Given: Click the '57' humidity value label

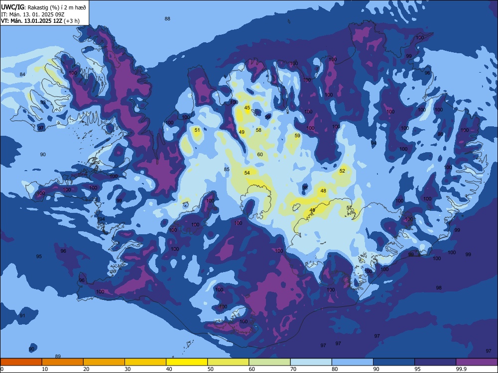Looking at the screenshot, I should point(349,208).
